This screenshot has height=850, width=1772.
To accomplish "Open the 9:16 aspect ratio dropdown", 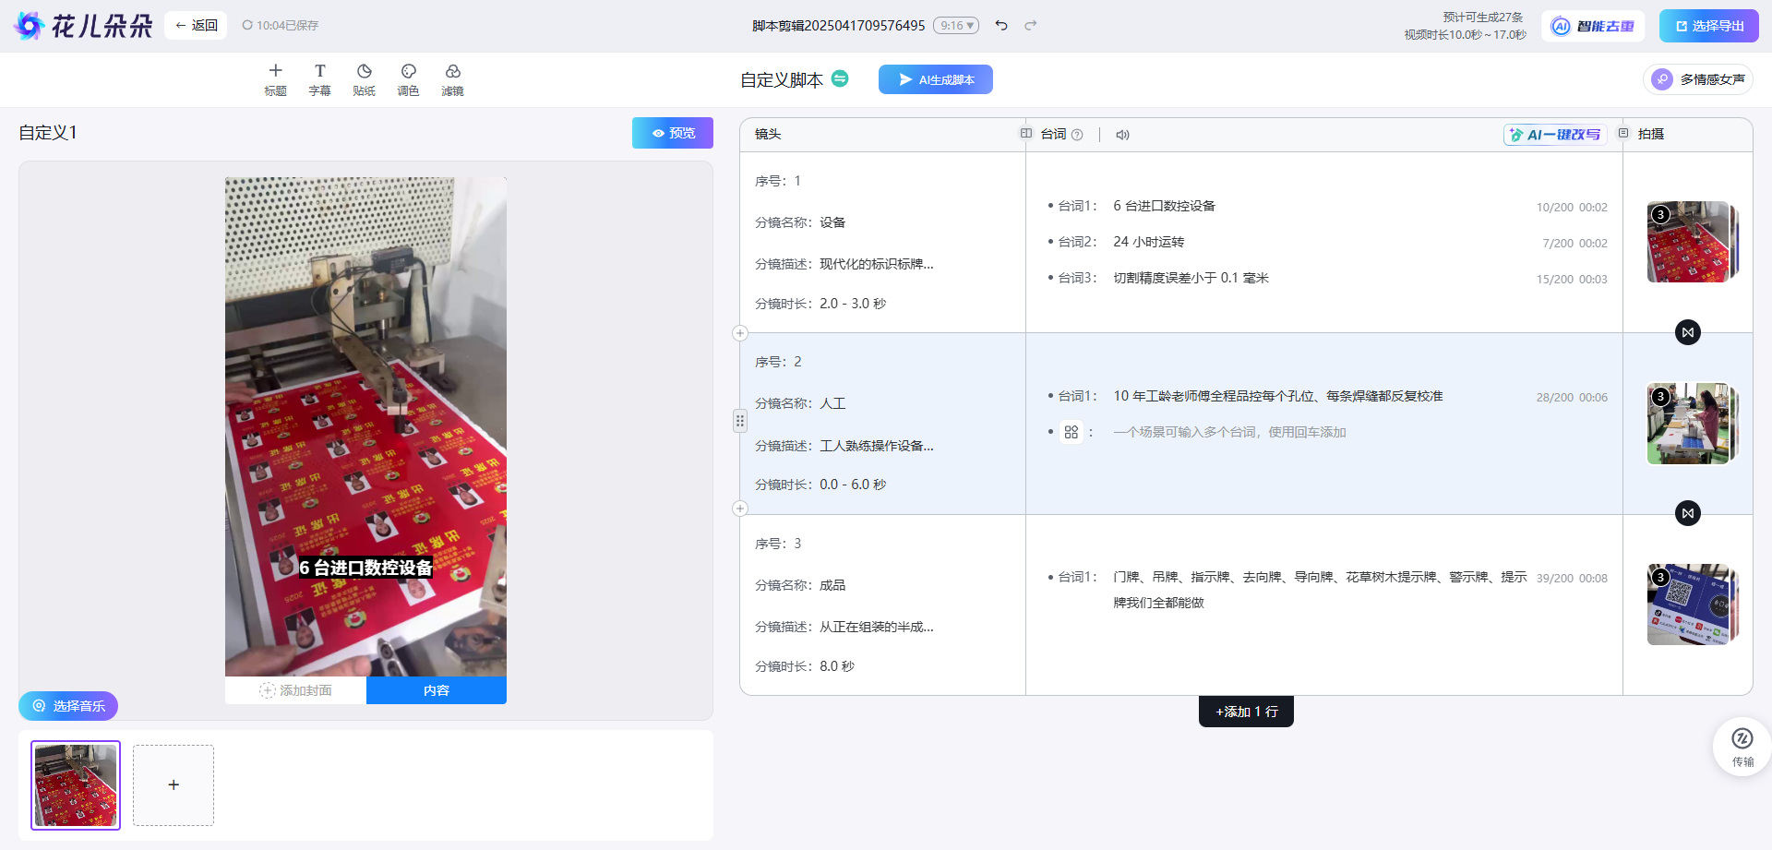I will click(956, 25).
